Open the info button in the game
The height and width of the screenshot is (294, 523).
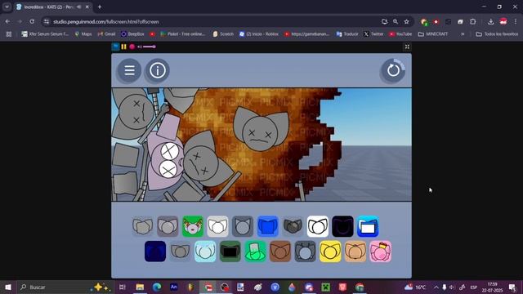[x=158, y=70]
